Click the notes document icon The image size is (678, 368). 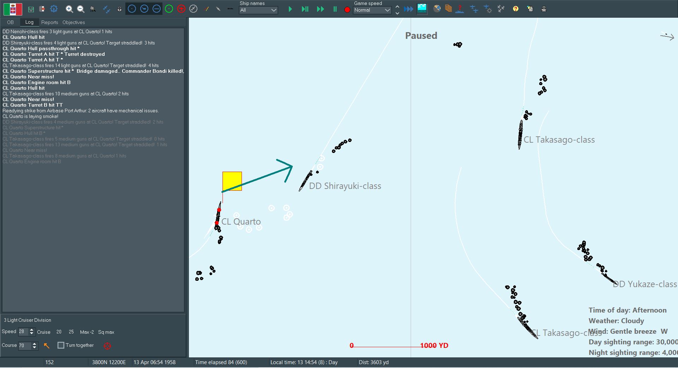coord(530,9)
